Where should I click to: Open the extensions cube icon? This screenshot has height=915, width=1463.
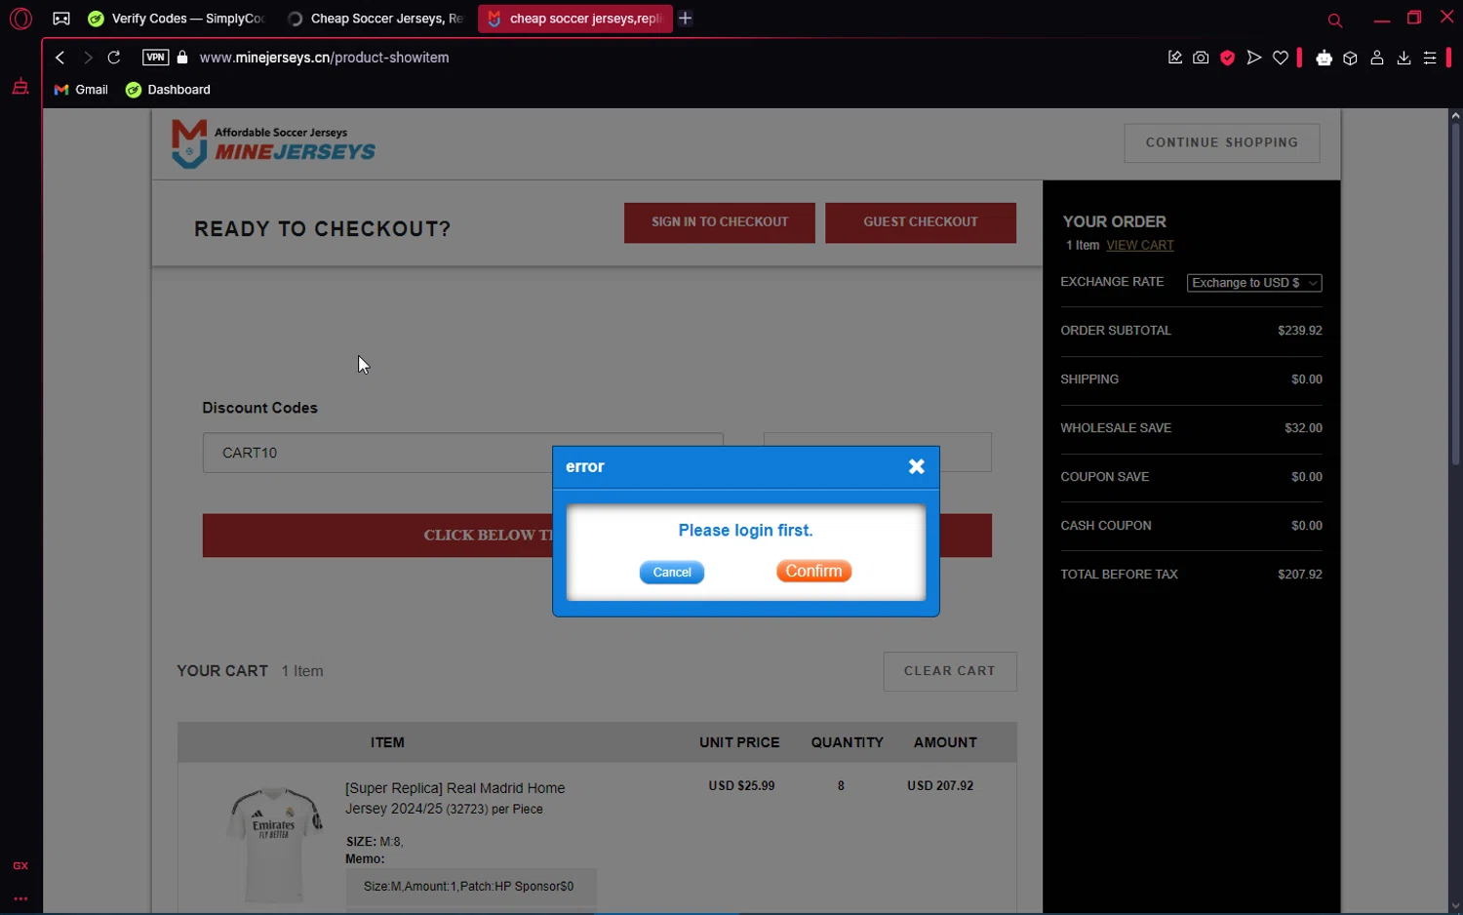1350,58
